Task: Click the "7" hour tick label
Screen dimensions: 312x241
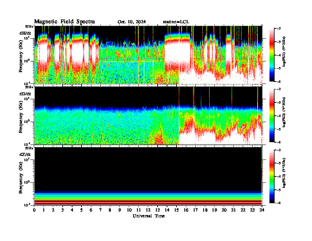Action: tap(100, 210)
